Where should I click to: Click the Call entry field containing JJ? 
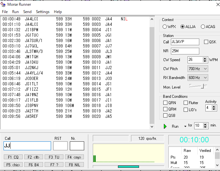tap(27, 146)
